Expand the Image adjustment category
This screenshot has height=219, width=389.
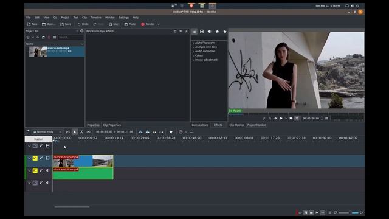click(193, 60)
